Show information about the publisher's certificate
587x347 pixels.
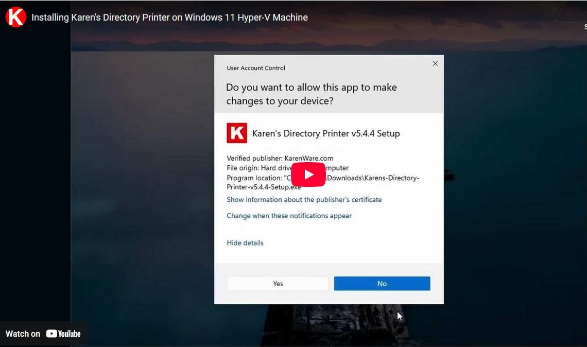[304, 200]
